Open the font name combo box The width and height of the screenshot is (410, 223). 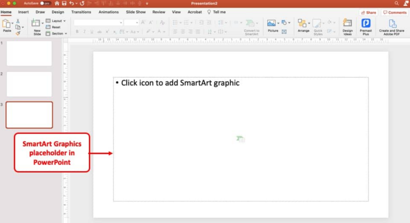[98, 23]
